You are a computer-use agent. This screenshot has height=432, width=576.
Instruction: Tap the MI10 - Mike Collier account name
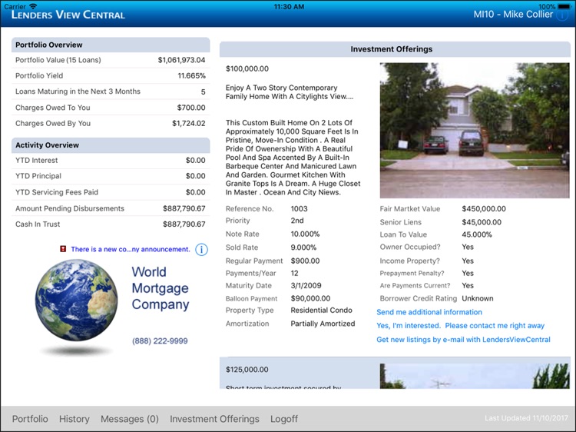point(513,15)
